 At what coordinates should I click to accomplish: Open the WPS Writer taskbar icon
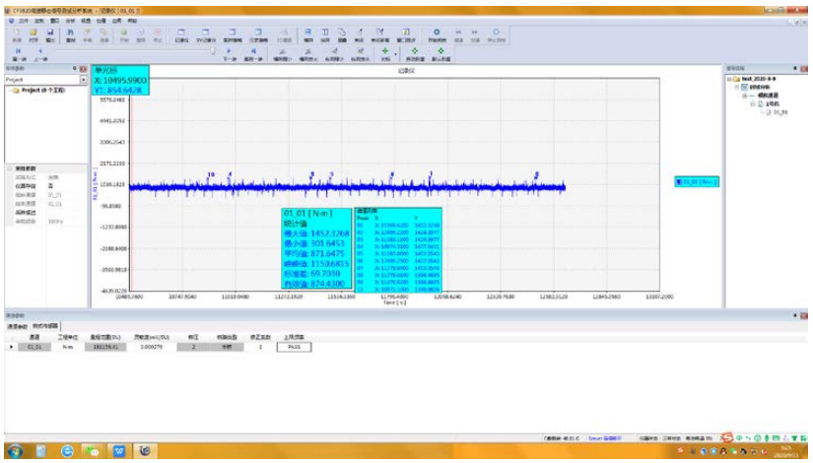click(118, 451)
